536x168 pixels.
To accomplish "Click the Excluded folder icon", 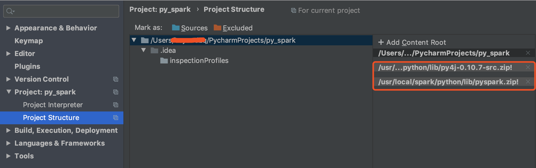I will [x=217, y=28].
